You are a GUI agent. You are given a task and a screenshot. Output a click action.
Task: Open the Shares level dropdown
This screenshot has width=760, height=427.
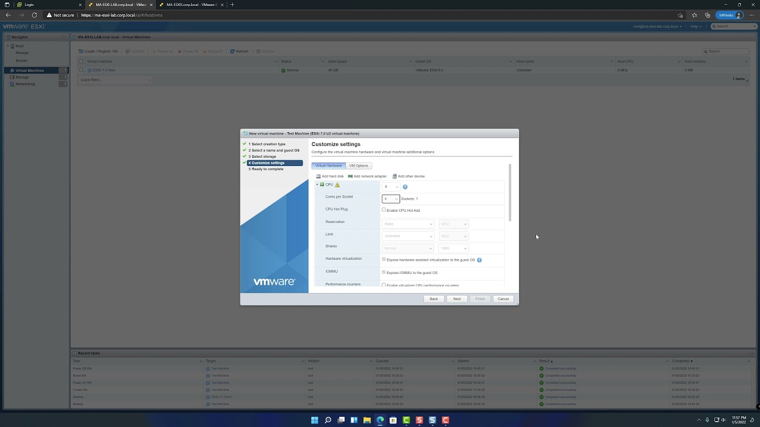click(x=408, y=248)
